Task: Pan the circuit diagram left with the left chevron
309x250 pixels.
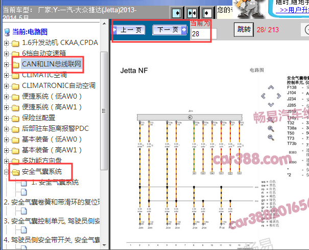Action: tap(263, 96)
